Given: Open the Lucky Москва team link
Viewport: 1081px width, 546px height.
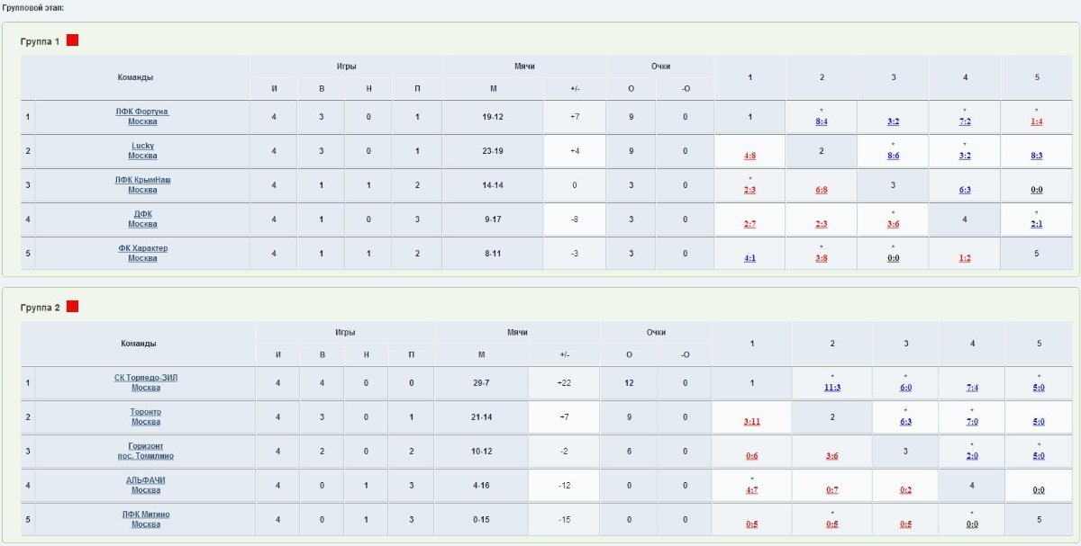Looking at the screenshot, I should pyautogui.click(x=142, y=151).
